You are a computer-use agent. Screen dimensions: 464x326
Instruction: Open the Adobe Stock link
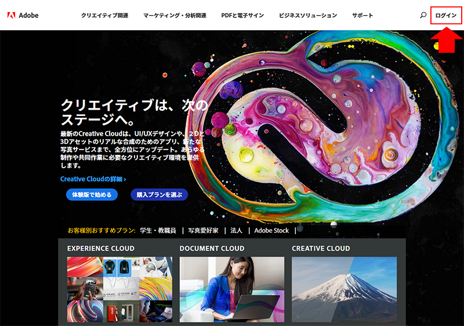click(x=271, y=230)
